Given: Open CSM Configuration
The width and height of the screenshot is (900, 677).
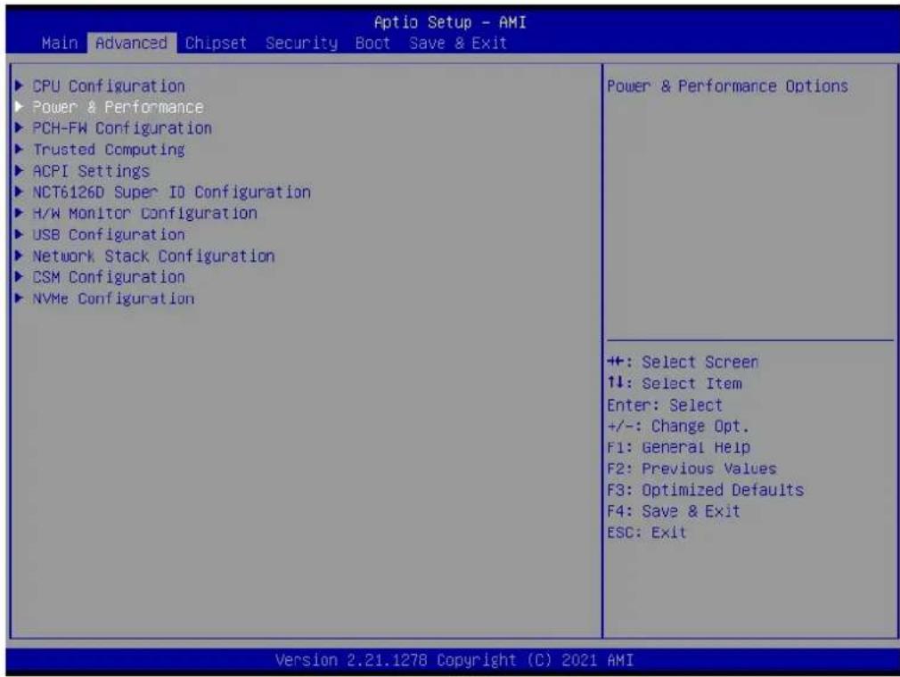Looking at the screenshot, I should (109, 277).
